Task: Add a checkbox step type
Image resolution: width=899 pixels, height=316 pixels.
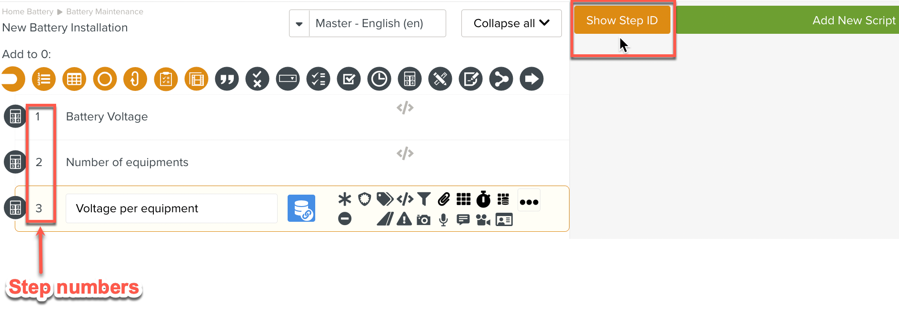Action: [349, 79]
